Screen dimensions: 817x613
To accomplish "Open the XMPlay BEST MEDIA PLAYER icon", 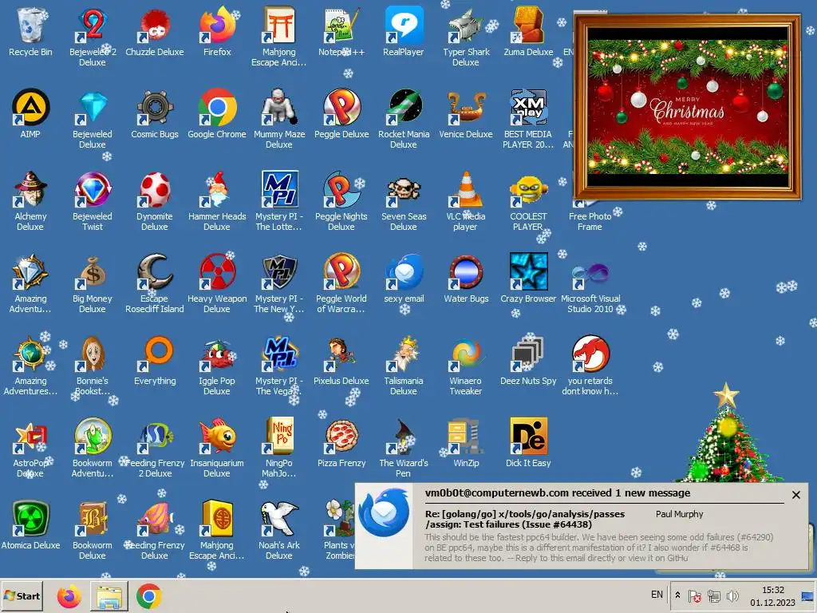I will [528, 118].
